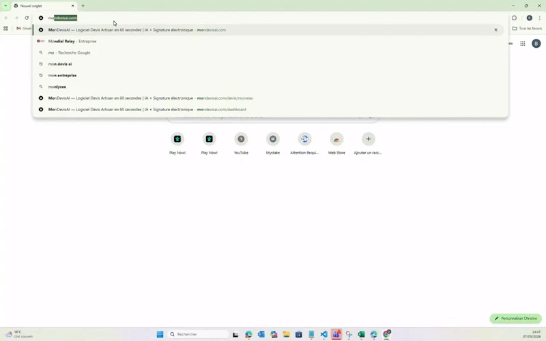Open the mondevisai.com/dashboard suggestion
546x341 pixels.
[x=268, y=109]
